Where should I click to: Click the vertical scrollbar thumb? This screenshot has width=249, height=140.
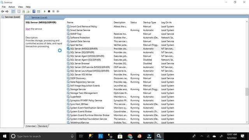click(x=247, y=92)
